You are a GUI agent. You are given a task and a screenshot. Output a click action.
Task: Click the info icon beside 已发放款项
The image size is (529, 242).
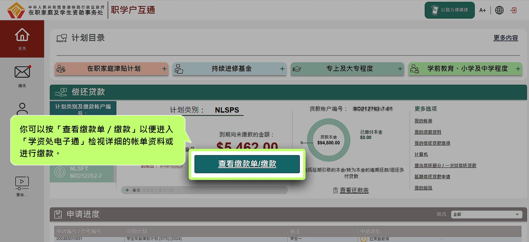363,239
